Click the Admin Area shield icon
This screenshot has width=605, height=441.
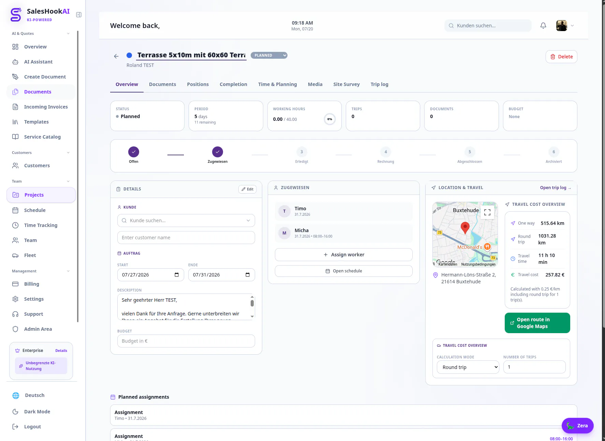pyautogui.click(x=15, y=329)
